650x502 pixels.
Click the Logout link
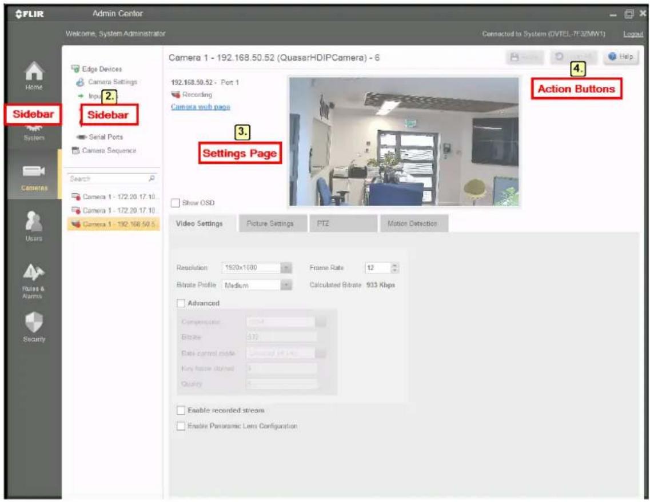[633, 34]
